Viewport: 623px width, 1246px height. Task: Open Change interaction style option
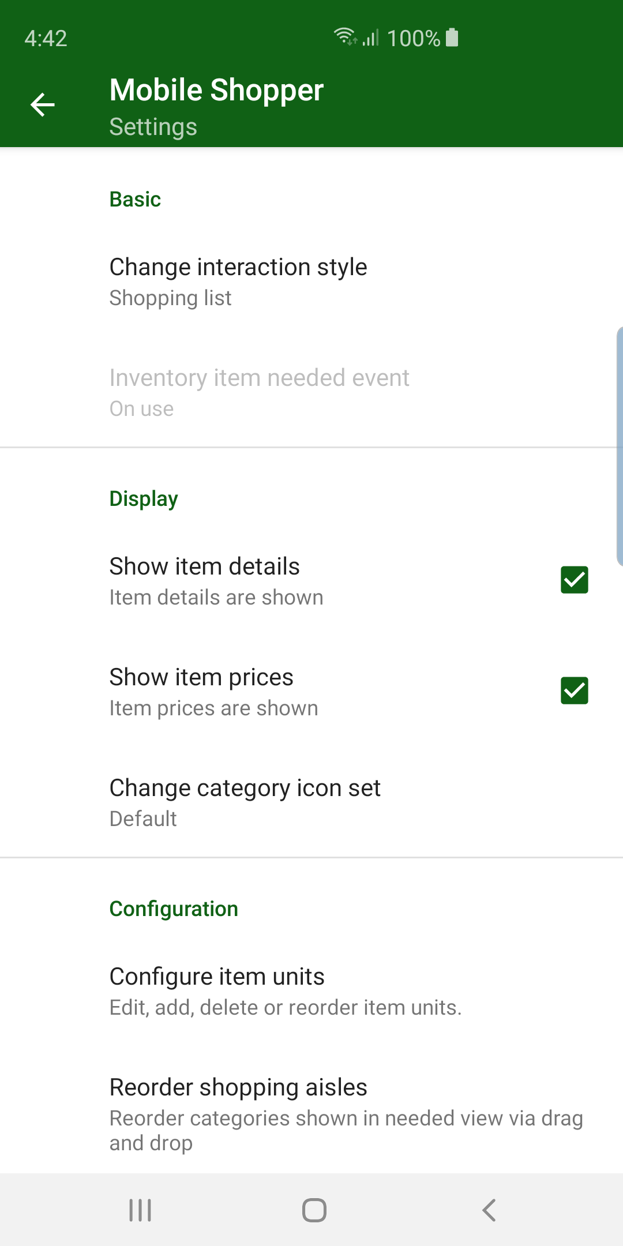coord(311,281)
